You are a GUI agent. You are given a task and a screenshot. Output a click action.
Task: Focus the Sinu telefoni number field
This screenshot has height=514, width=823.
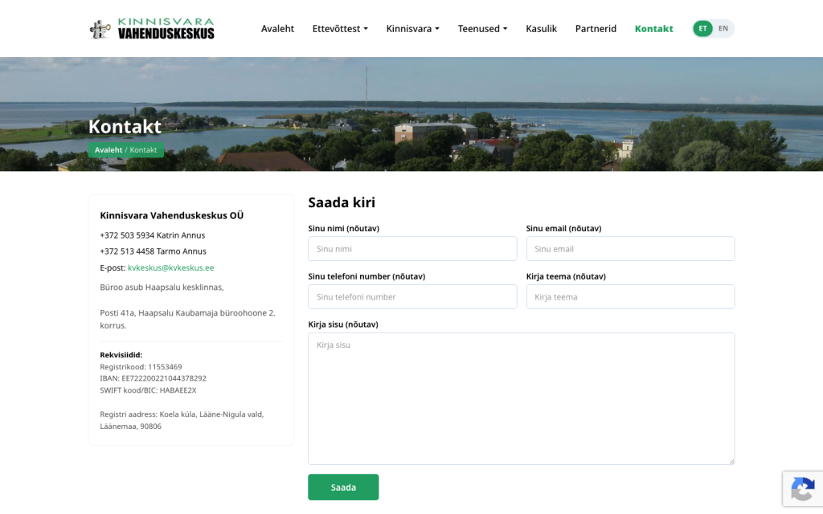[x=412, y=297]
